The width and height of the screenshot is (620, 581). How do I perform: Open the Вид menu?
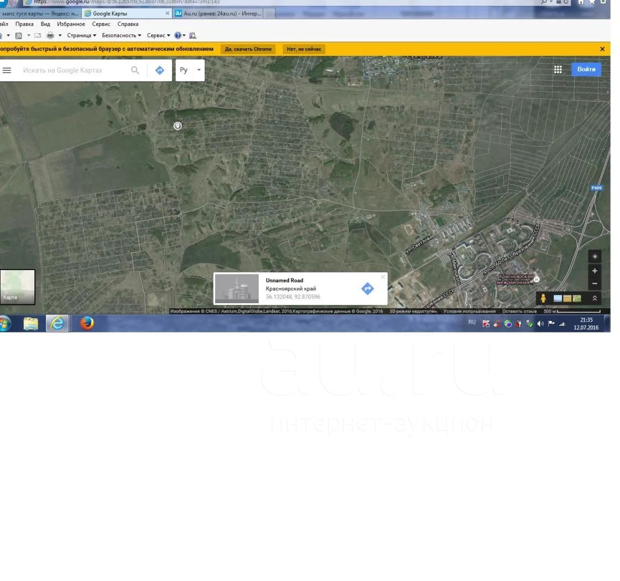(45, 24)
